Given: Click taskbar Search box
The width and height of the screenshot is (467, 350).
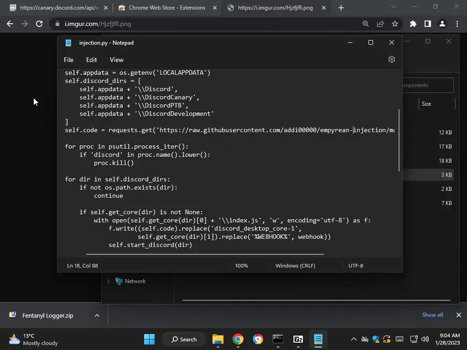Looking at the screenshot, I should tap(184, 339).
